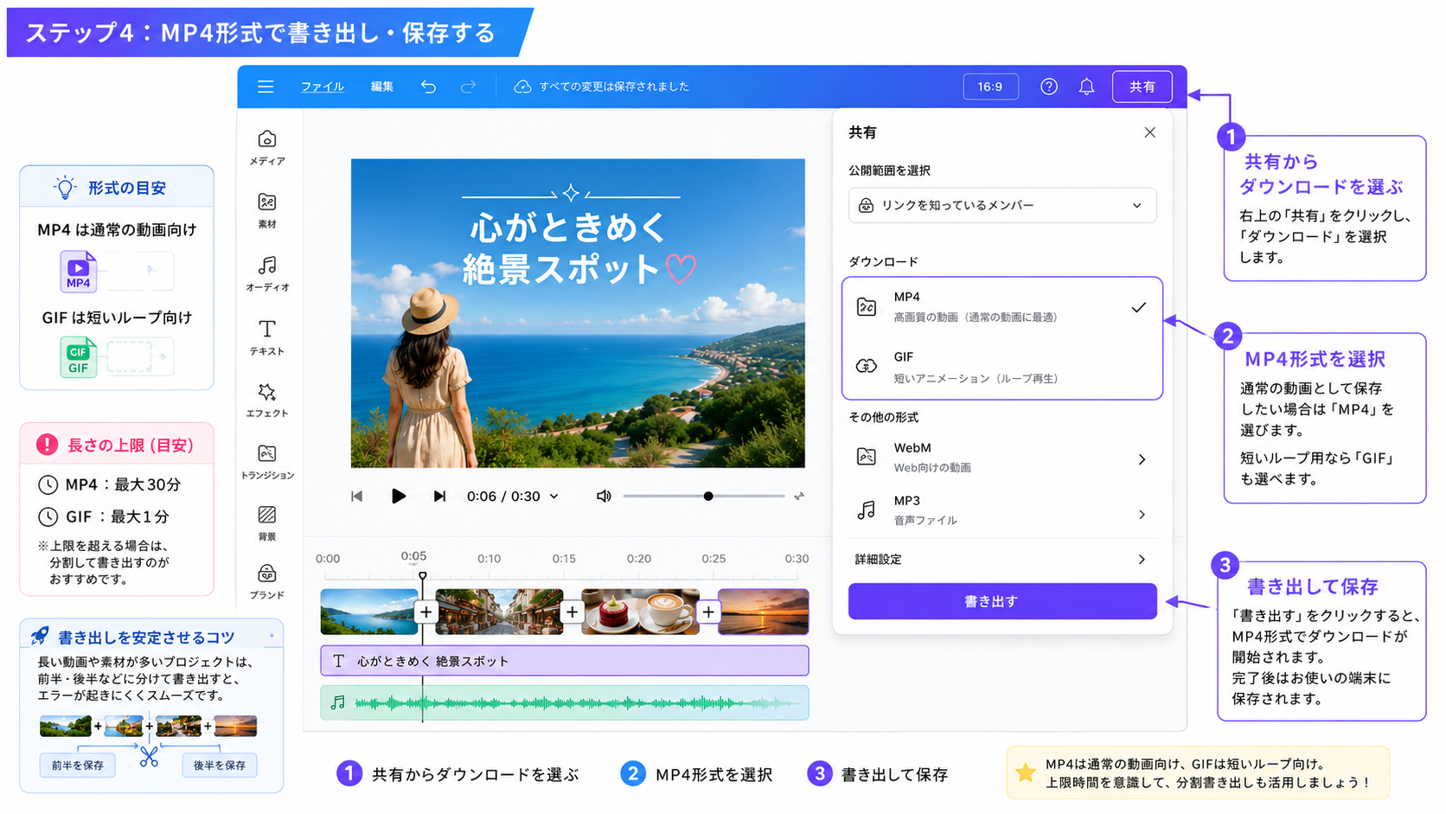Click the undo arrow icon

(428, 87)
